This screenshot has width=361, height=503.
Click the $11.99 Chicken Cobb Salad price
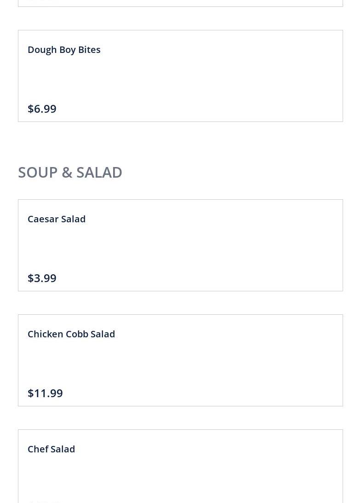[45, 393]
